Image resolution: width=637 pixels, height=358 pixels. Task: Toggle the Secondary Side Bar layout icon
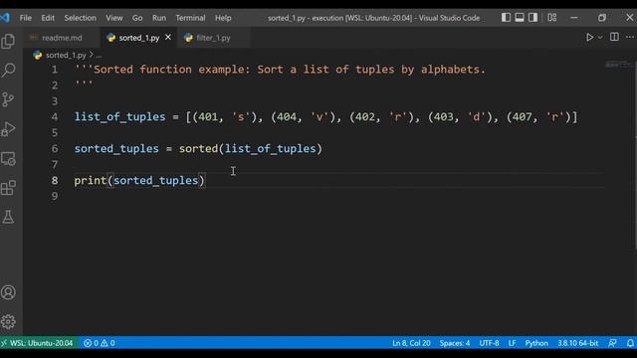tap(533, 18)
